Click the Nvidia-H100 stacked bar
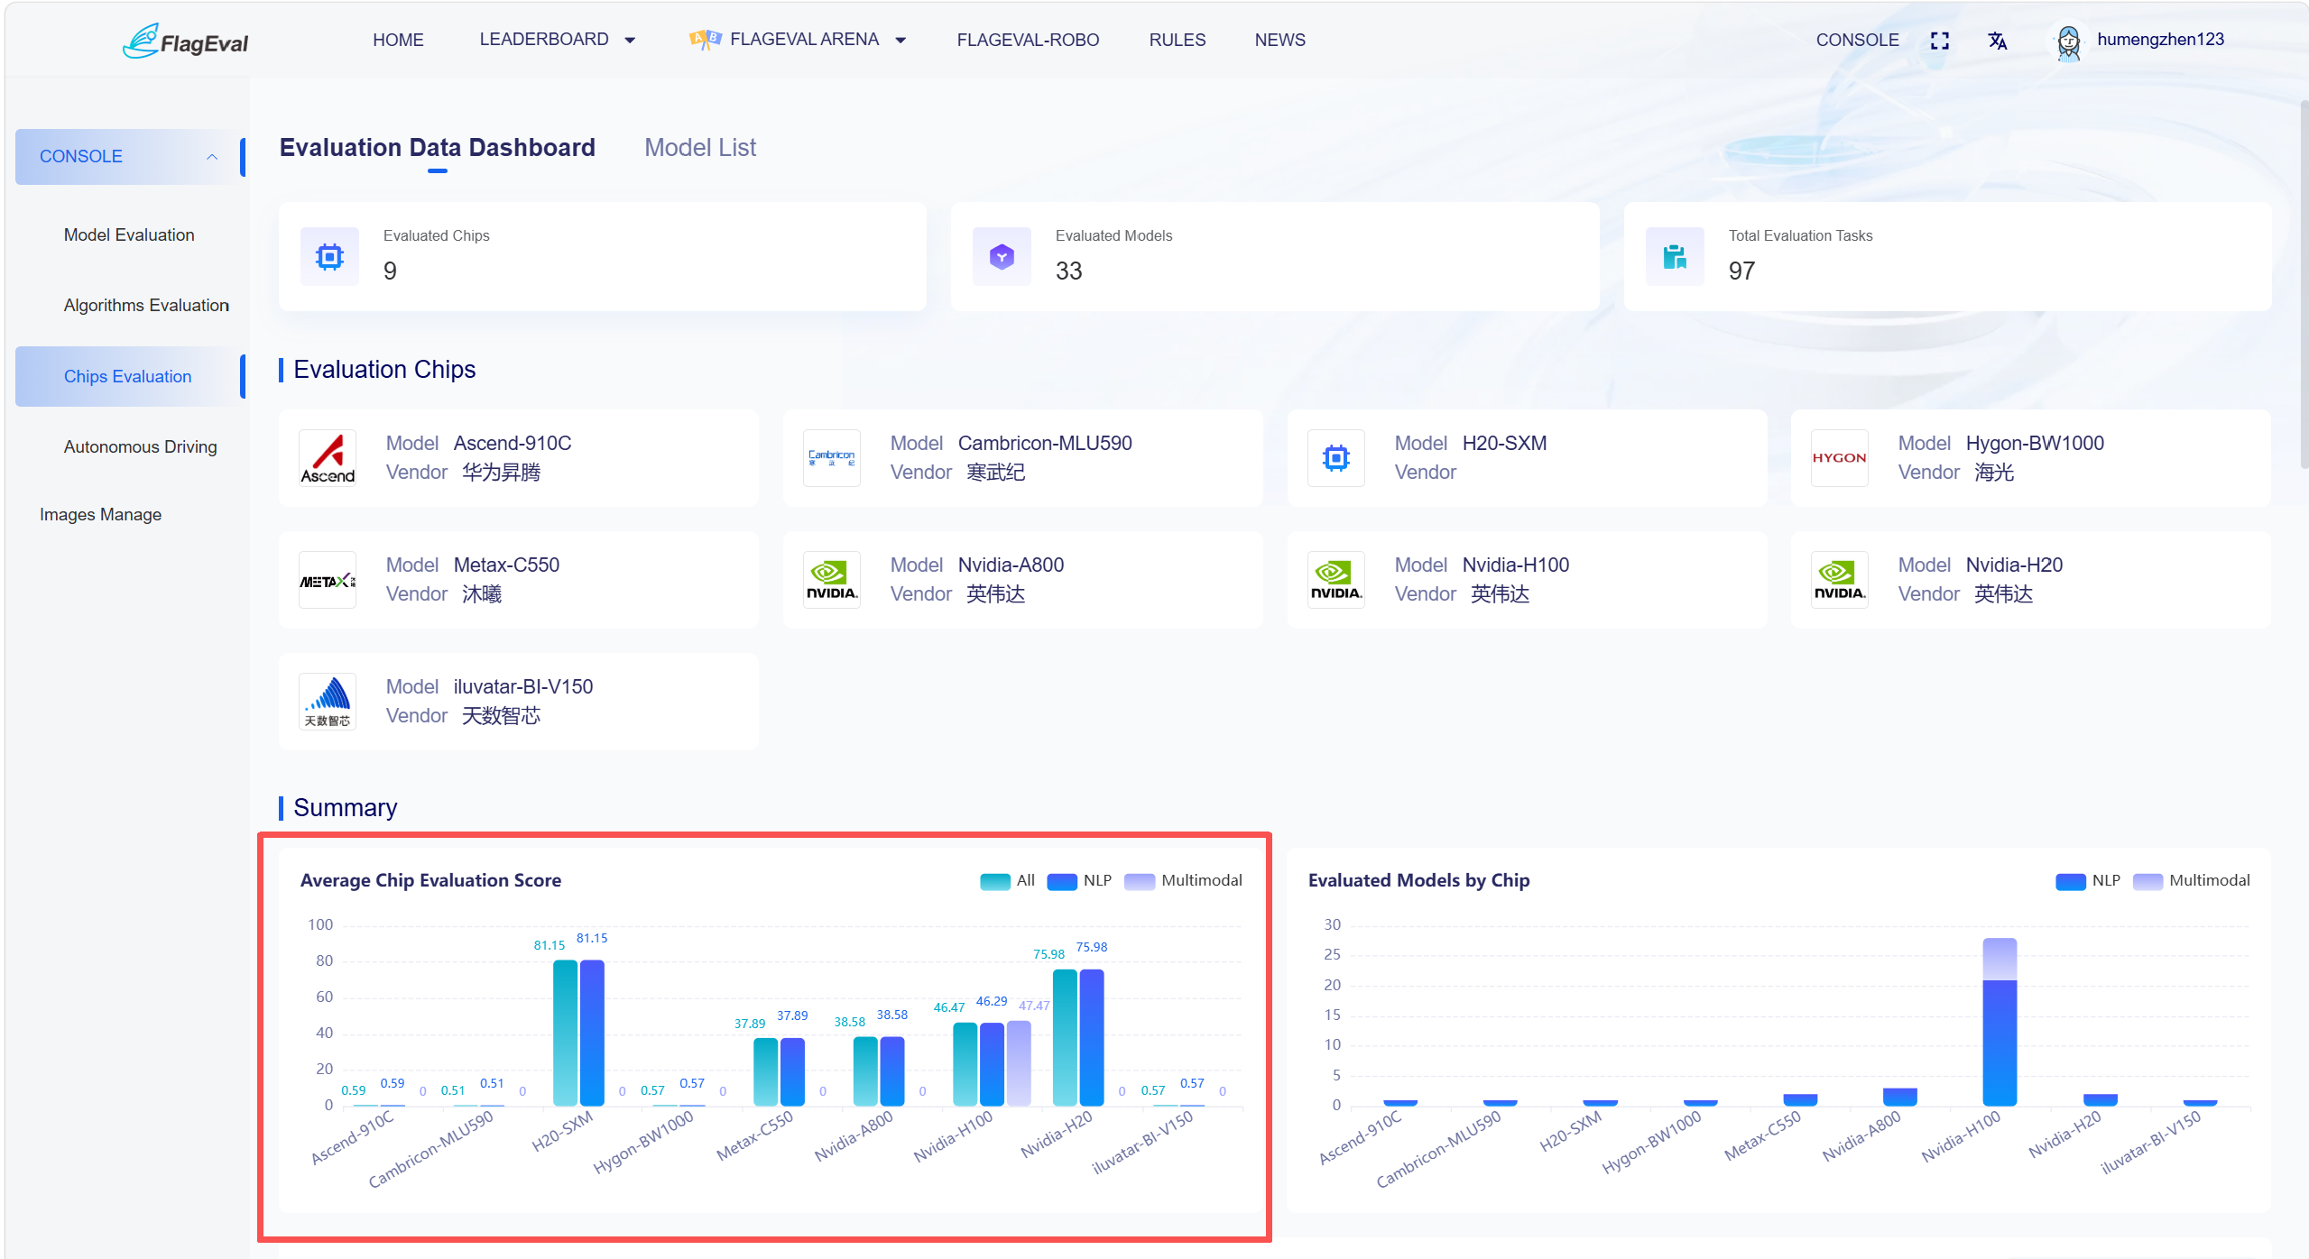 point(2000,1022)
